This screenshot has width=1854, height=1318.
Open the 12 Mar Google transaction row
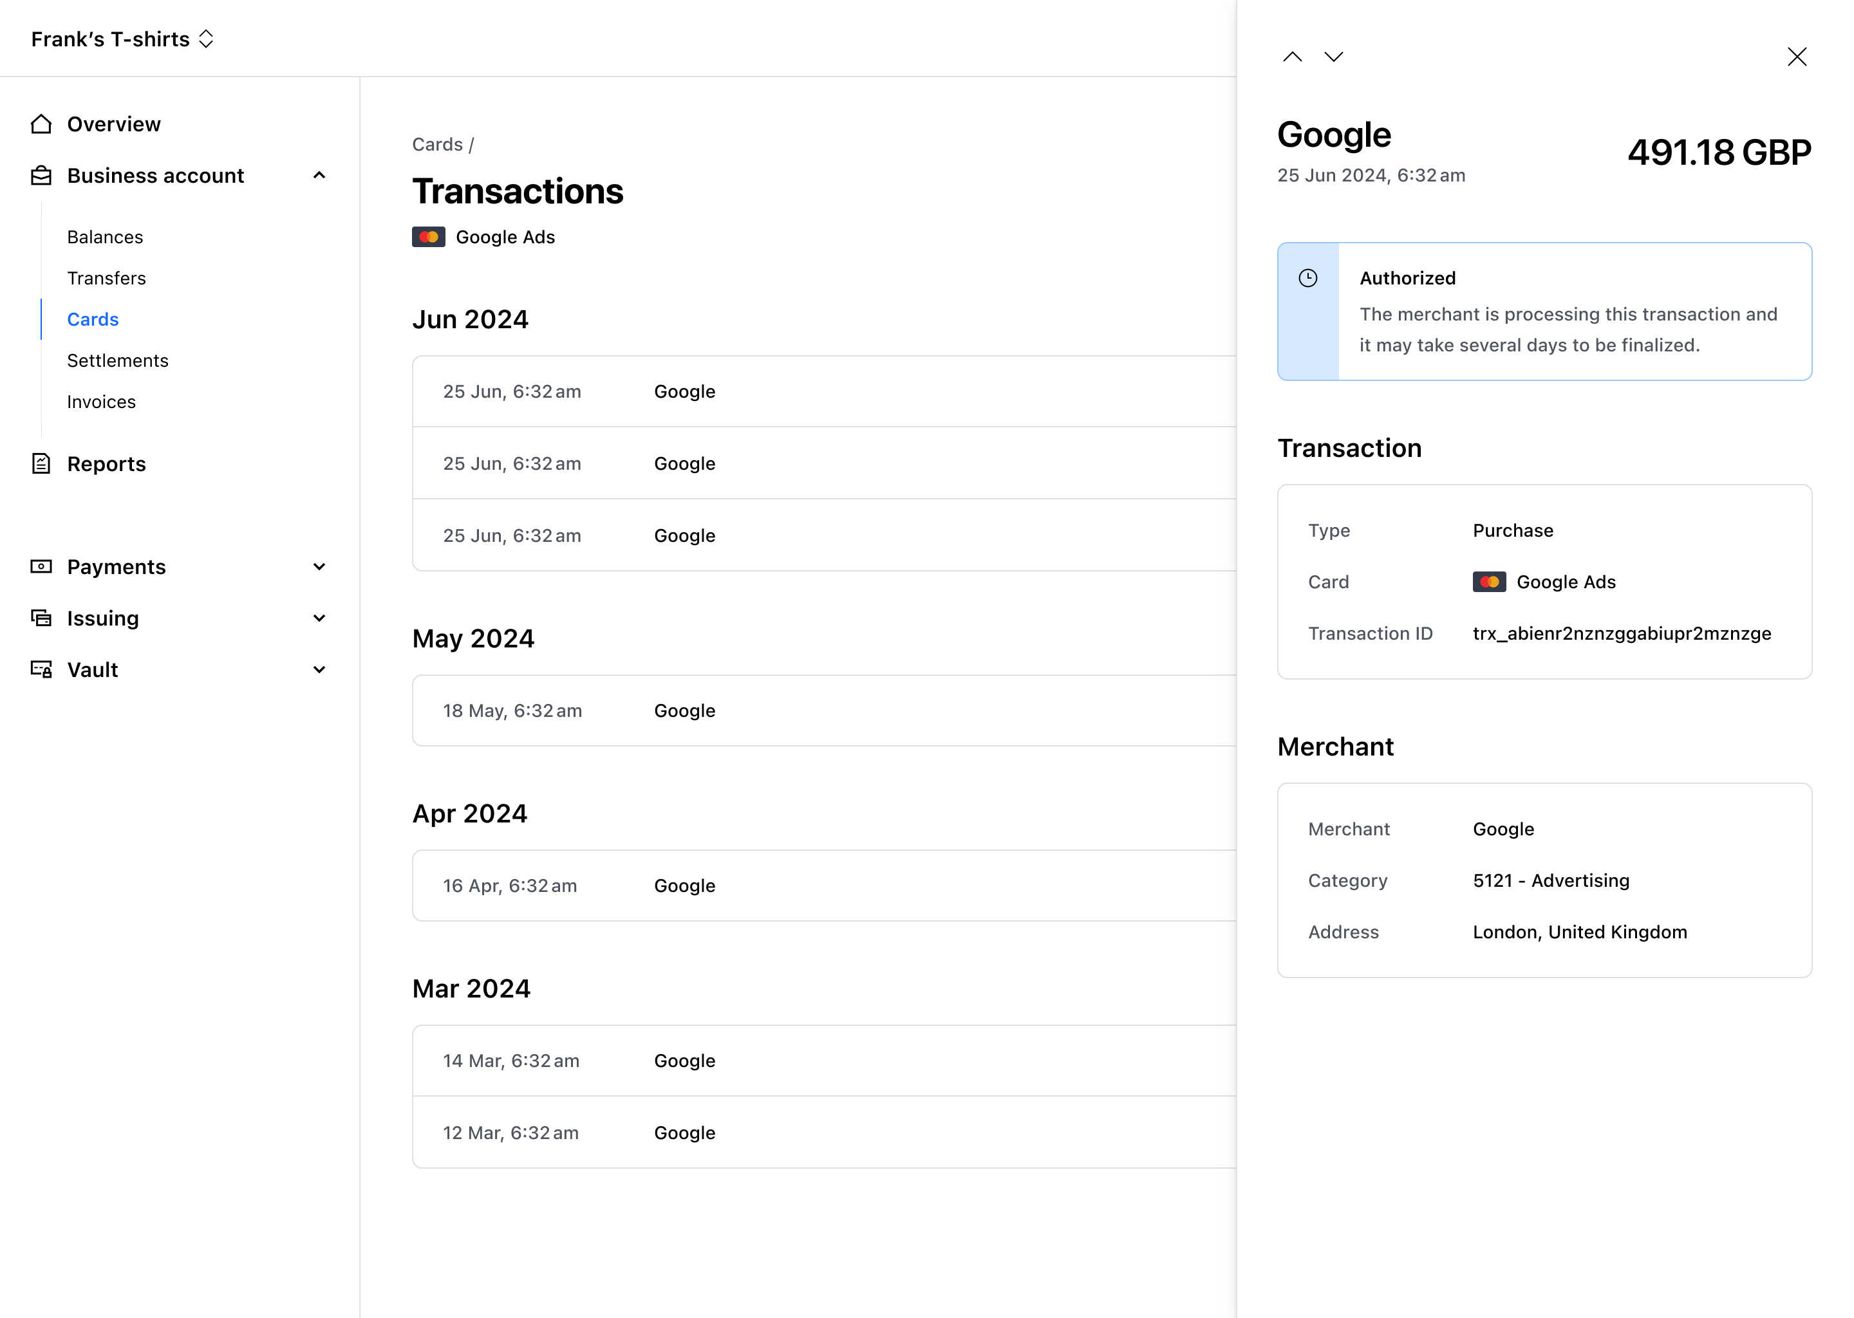[824, 1133]
